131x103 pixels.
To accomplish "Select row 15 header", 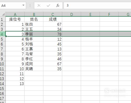I will pyautogui.click(x=3, y=88).
